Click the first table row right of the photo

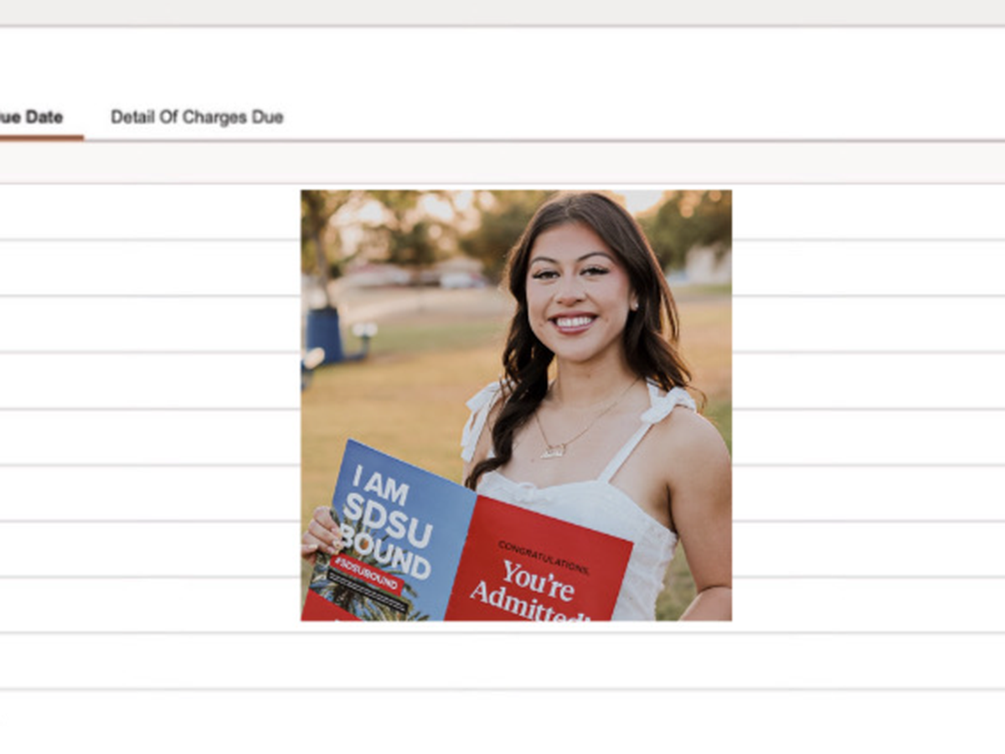point(867,212)
